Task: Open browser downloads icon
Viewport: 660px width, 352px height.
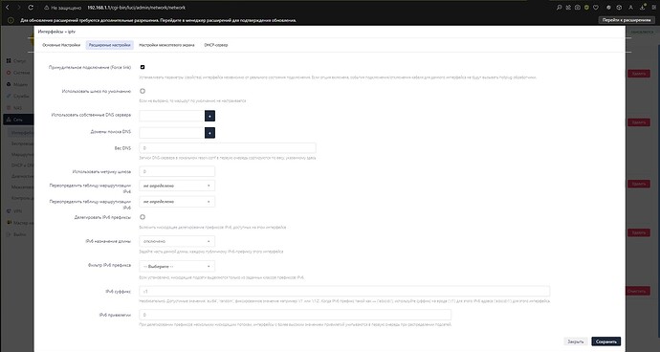Action: point(643,8)
